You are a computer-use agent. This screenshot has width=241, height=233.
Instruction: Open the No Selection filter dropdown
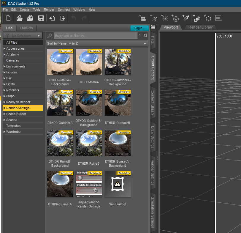coord(23,36)
